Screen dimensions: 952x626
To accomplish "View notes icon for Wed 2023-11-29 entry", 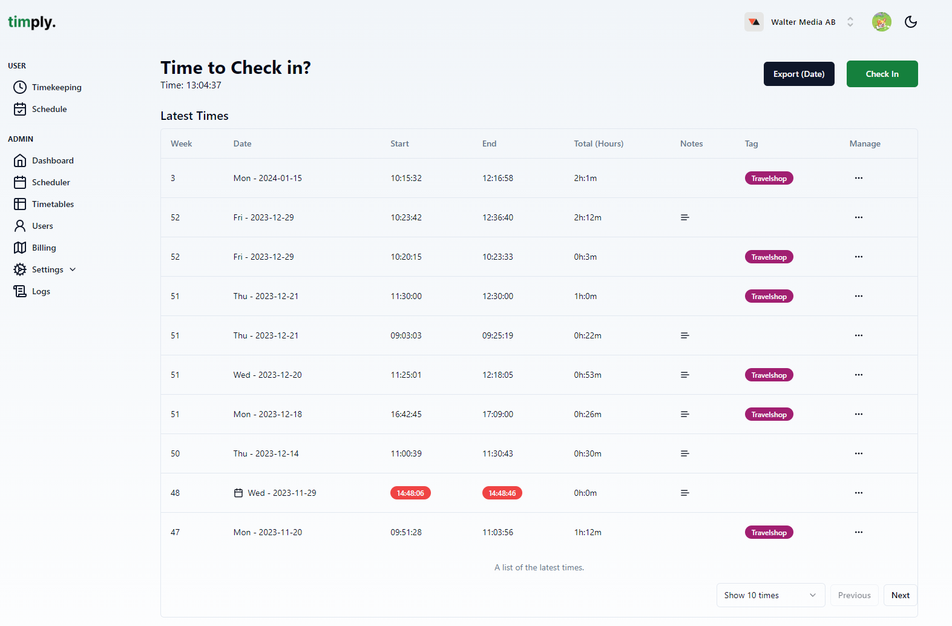I will [685, 493].
